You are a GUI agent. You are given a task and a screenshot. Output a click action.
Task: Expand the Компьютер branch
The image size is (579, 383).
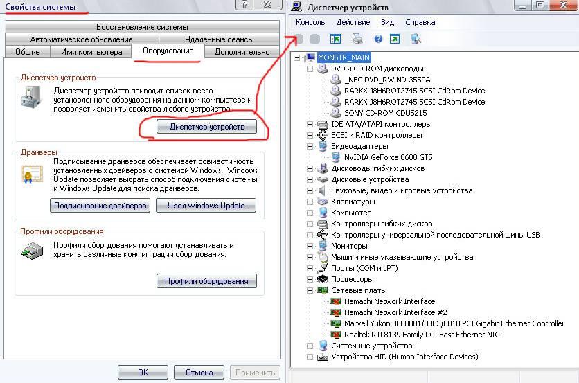coord(310,213)
